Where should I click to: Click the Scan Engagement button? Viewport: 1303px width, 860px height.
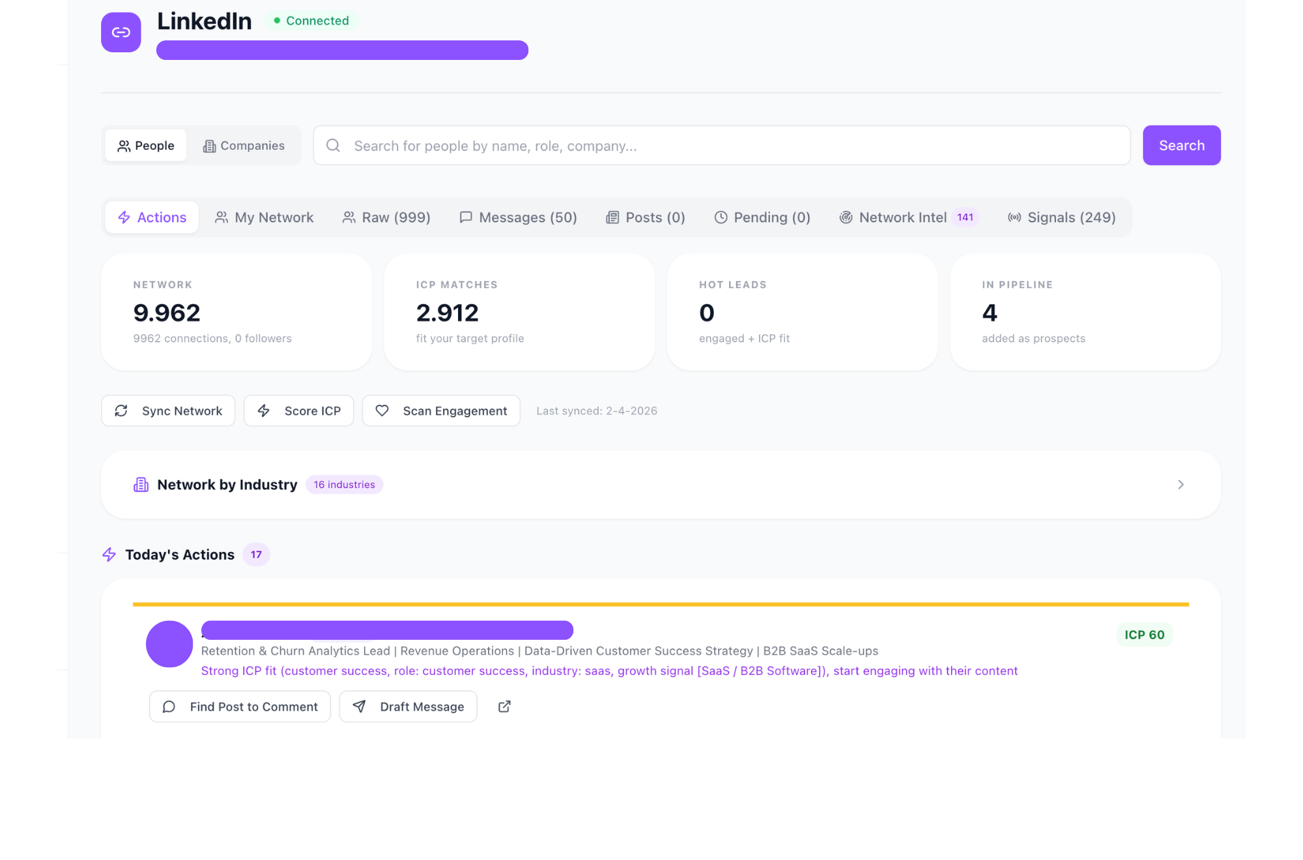[441, 410]
